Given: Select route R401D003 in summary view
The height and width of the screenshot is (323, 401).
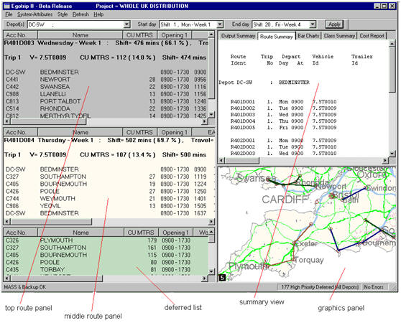Looking at the screenshot, I should pos(283,115).
